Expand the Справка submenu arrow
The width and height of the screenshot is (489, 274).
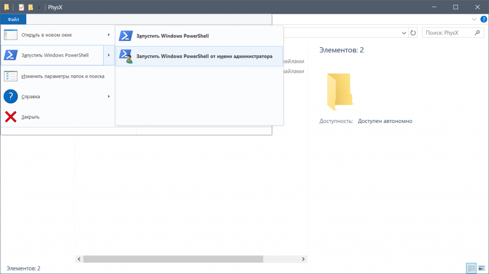[x=109, y=96]
